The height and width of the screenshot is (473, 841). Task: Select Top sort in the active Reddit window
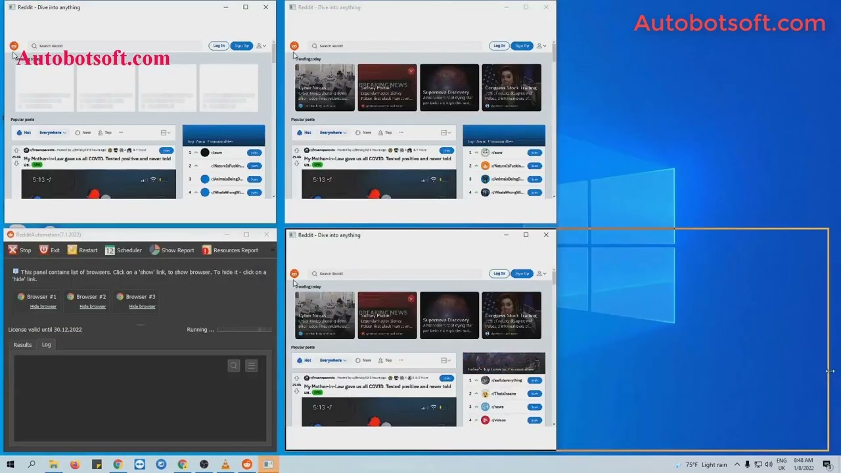click(x=385, y=361)
